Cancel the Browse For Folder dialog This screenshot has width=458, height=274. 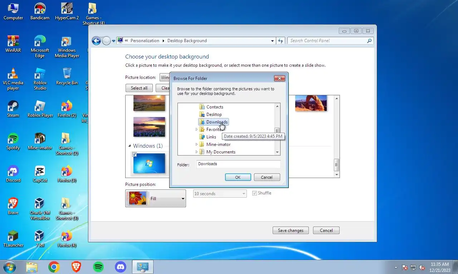click(267, 177)
